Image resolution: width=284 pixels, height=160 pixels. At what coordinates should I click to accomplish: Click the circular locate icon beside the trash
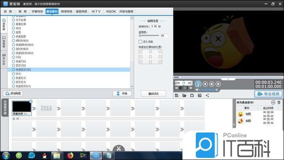coord(273,102)
